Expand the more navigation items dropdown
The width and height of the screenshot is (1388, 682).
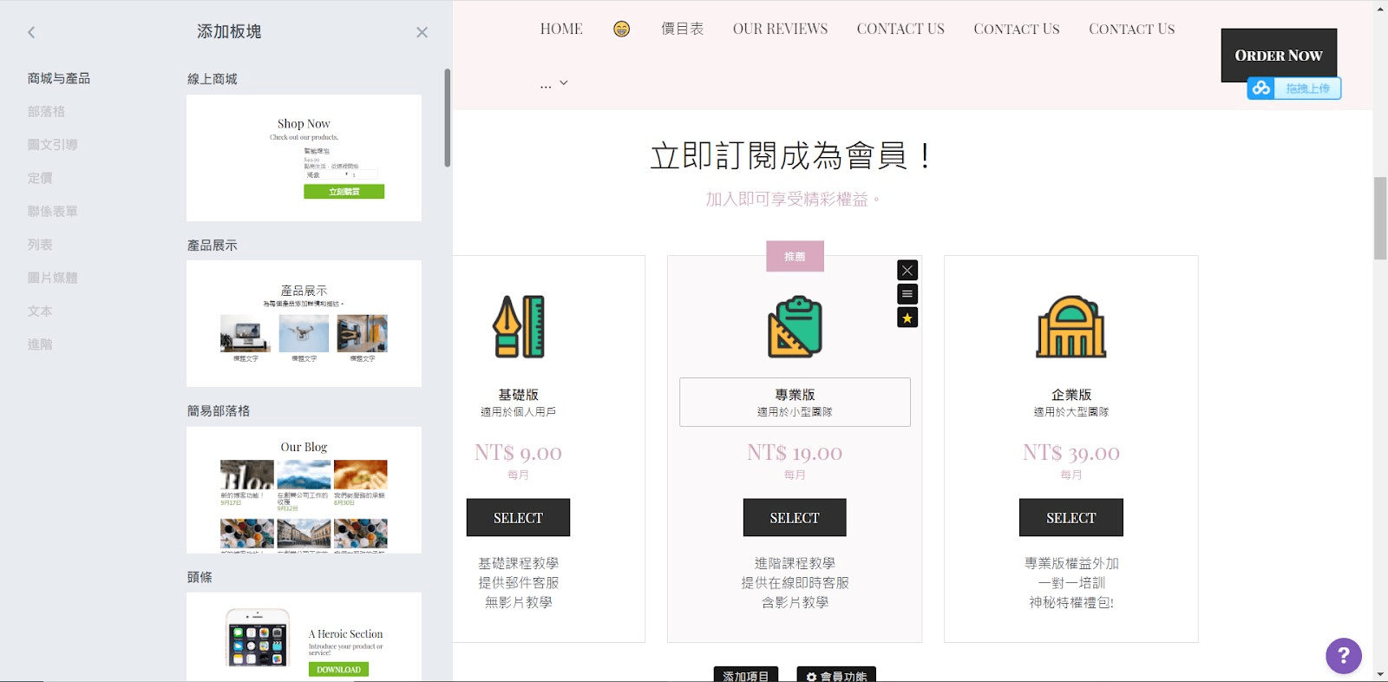(553, 83)
